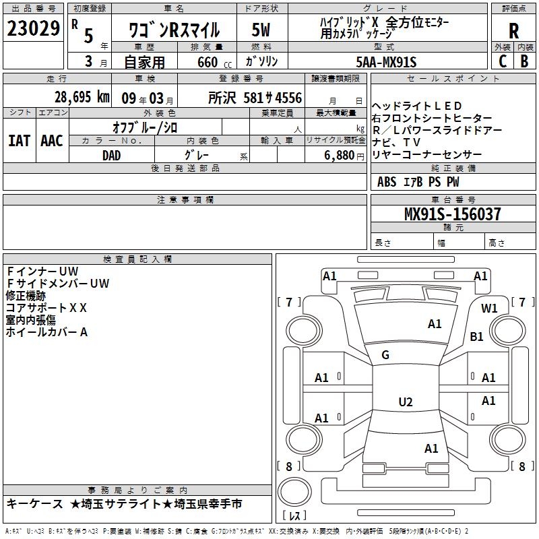
Task: Click recycle deposit 6,880円
Action: click(344, 156)
